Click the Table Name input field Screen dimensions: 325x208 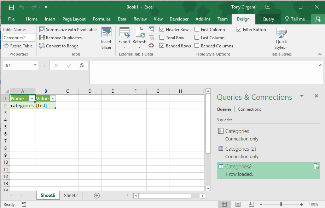(x=19, y=38)
